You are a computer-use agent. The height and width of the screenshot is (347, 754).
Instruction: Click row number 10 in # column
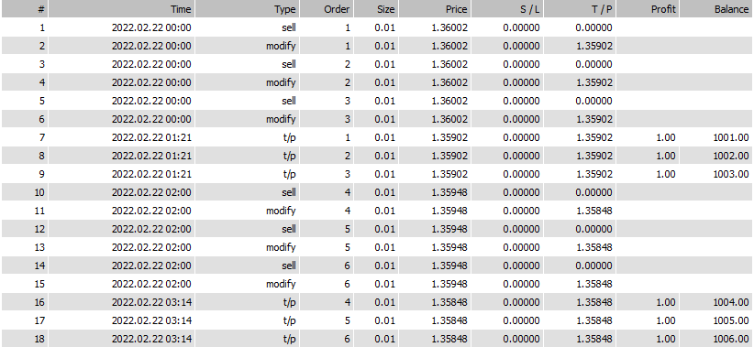tap(39, 192)
